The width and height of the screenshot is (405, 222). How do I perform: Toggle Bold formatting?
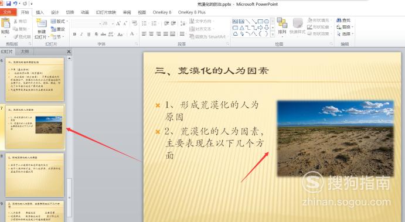coord(74,34)
